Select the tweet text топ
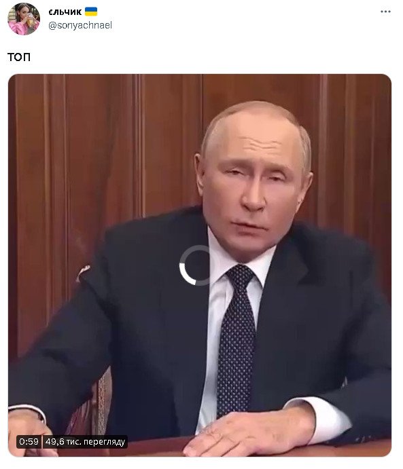The height and width of the screenshot is (469, 403). (x=19, y=57)
